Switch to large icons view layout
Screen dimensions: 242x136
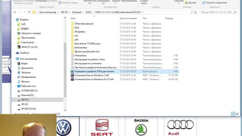tap(237, 114)
